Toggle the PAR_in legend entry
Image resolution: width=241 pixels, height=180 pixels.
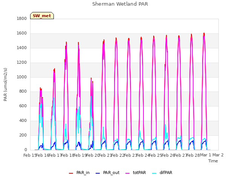(x=79, y=172)
